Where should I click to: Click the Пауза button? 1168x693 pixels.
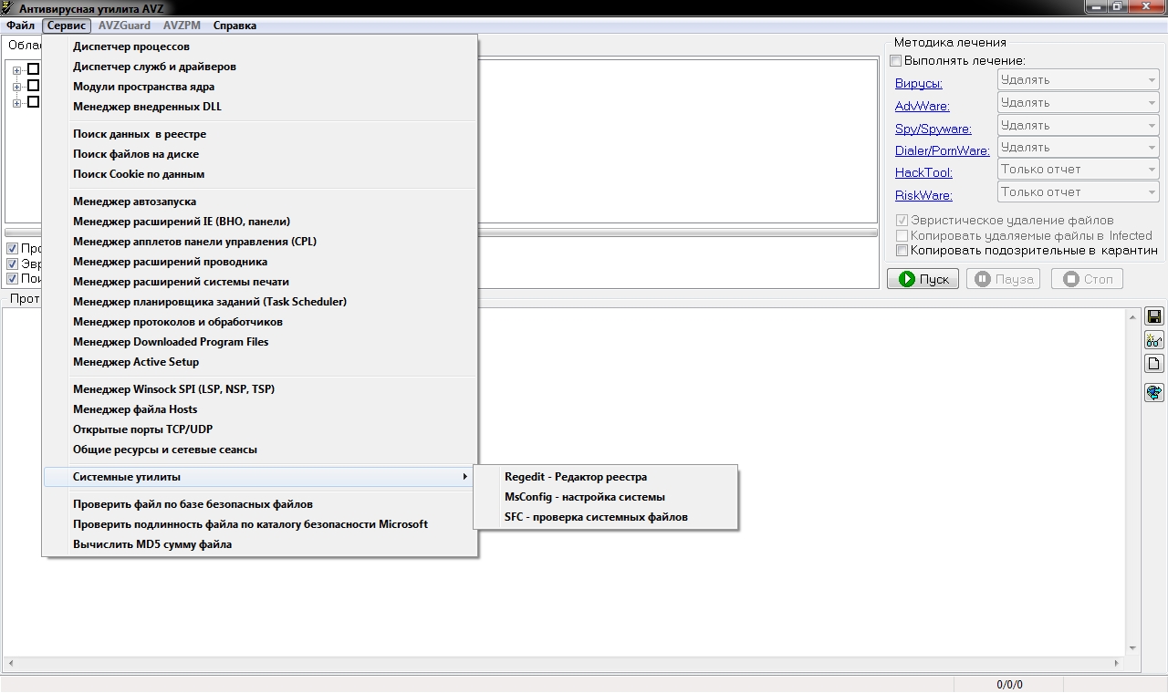pos(1004,279)
